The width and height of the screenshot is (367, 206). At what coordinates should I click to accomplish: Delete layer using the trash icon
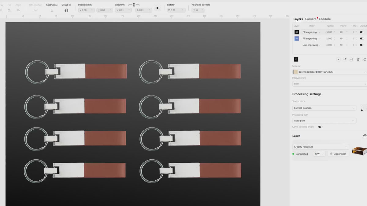(x=358, y=60)
